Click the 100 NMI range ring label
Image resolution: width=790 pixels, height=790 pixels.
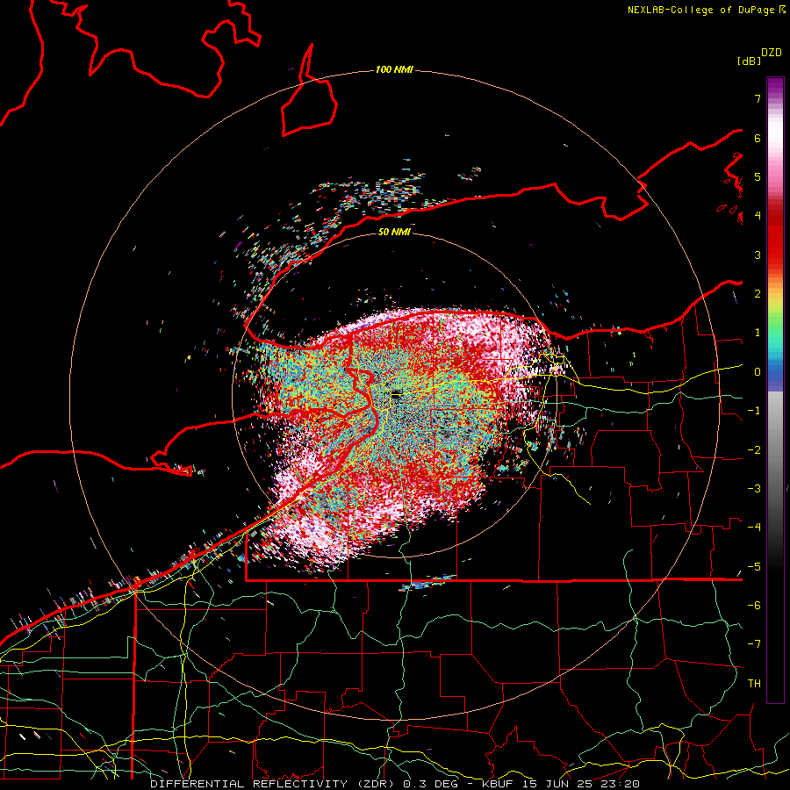click(394, 69)
